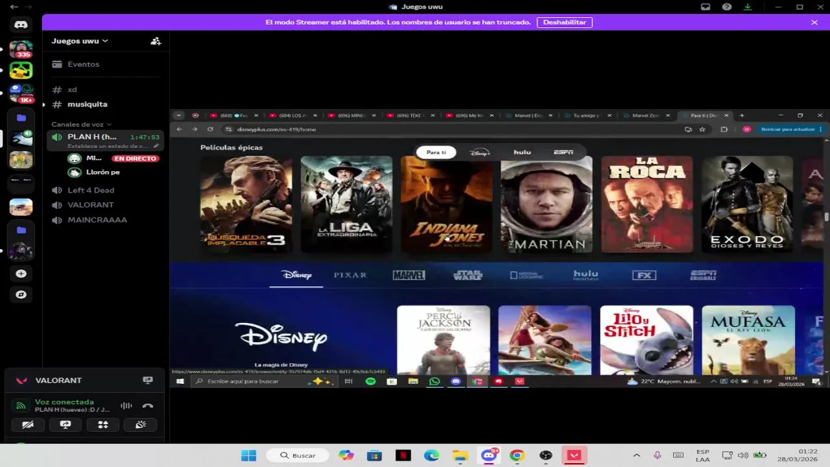830x467 pixels.
Task: Open Percy Jackson poster
Action: [x=444, y=340]
